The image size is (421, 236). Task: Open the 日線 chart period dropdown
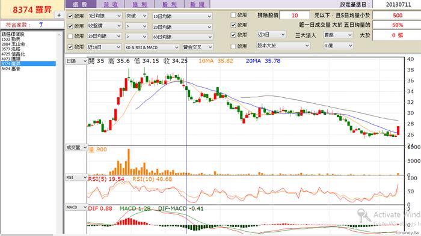click(x=76, y=61)
